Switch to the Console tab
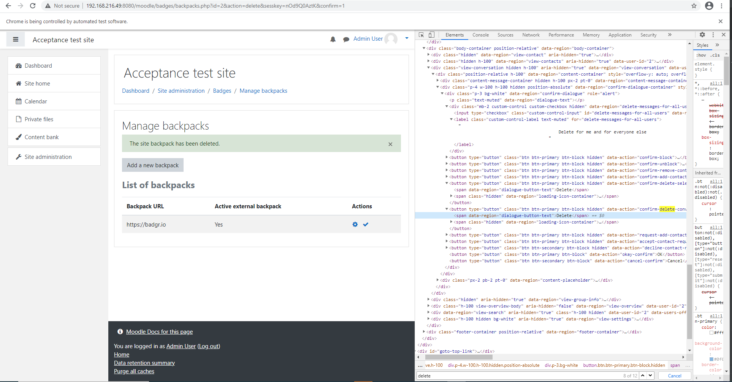 [x=480, y=35]
